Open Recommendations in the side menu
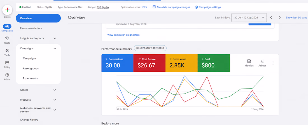The image size is (308, 125). point(31,28)
